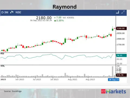130x98 pixels.
Task: Click the 'Source: StockEdge' caption
Action: [x=13, y=91]
